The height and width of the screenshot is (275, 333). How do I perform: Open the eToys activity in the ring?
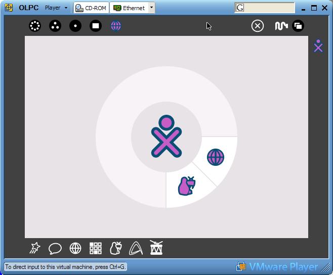(x=187, y=186)
